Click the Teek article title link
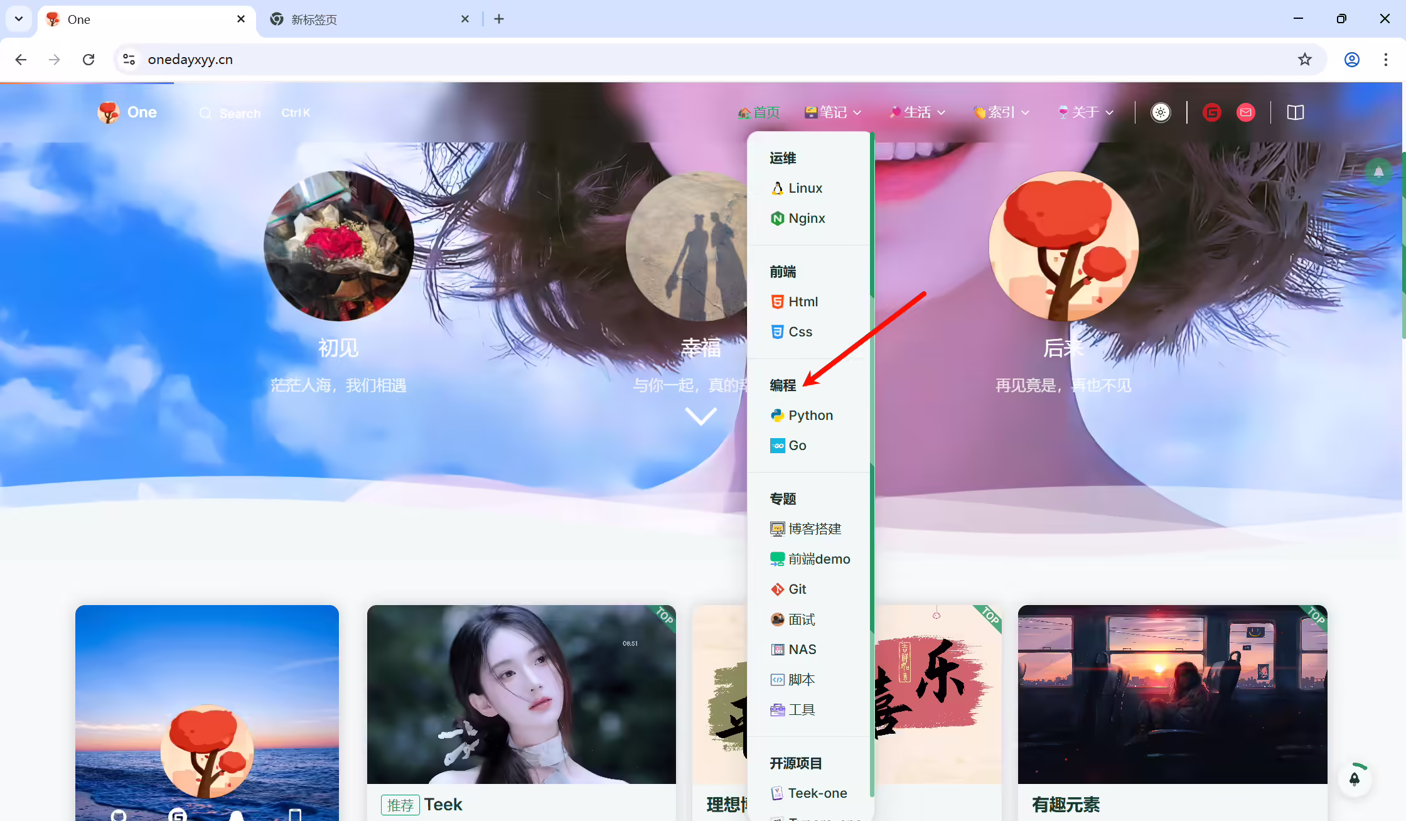 pyautogui.click(x=443, y=805)
